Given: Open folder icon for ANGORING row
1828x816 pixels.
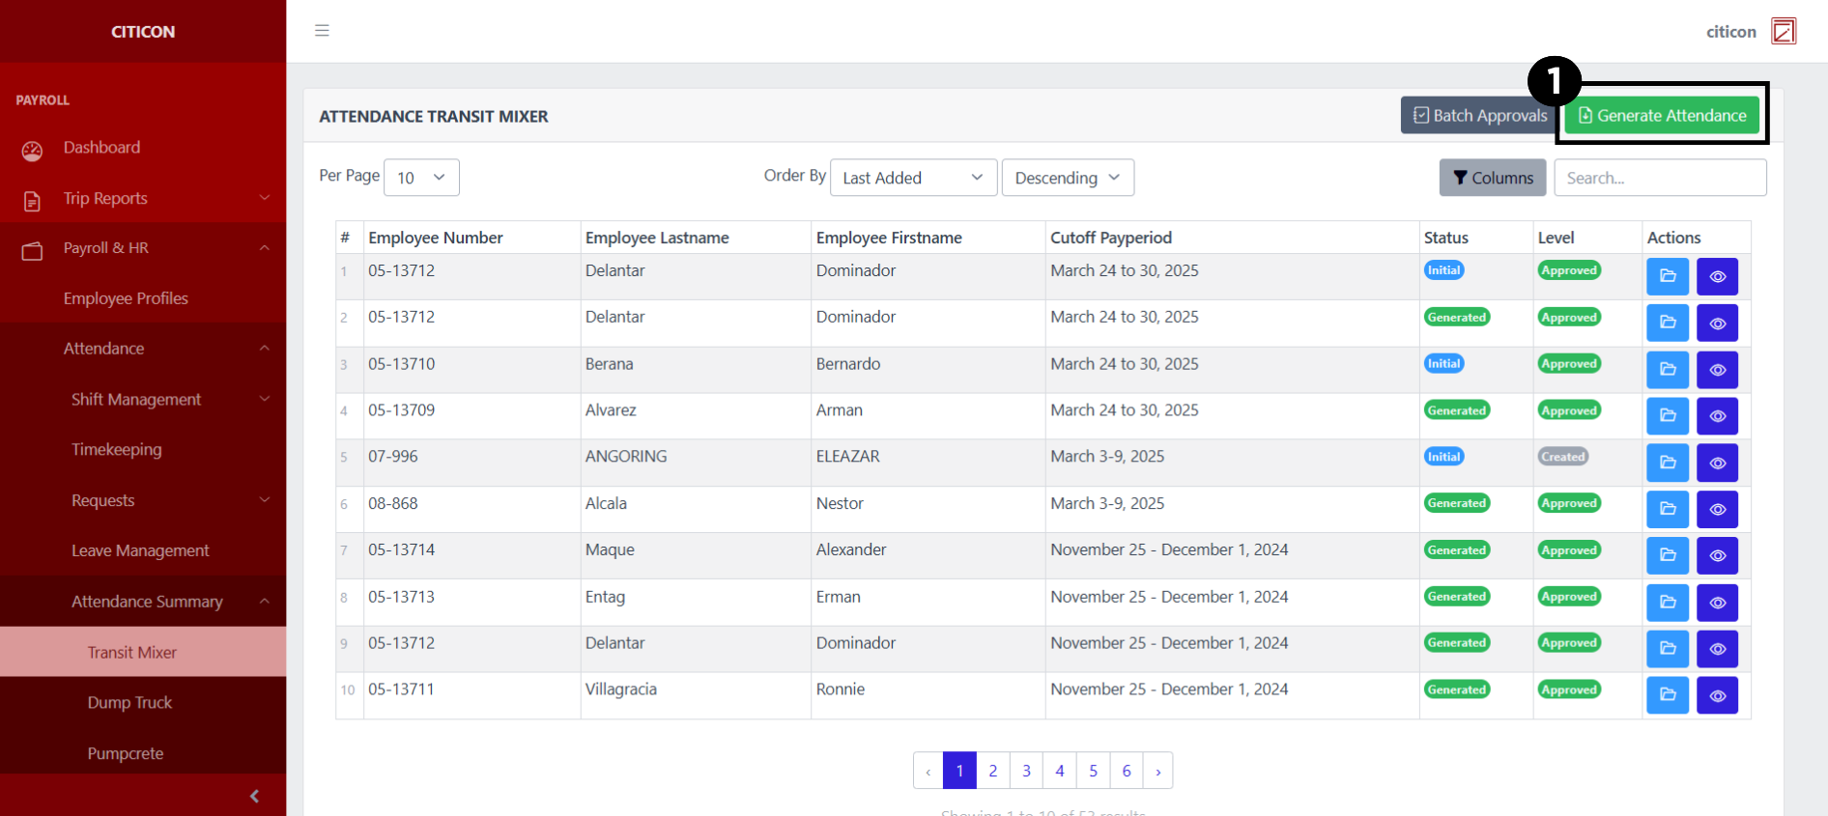Looking at the screenshot, I should [1667, 463].
